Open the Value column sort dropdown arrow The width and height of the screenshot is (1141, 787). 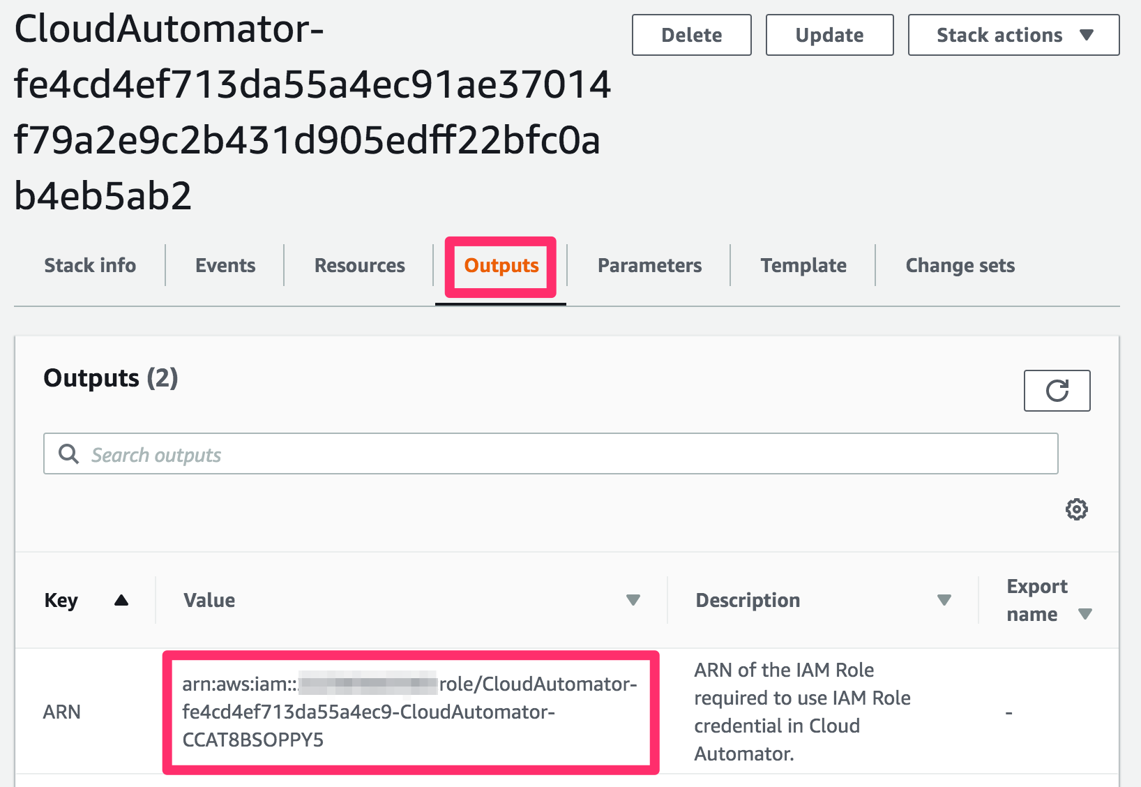tap(633, 600)
